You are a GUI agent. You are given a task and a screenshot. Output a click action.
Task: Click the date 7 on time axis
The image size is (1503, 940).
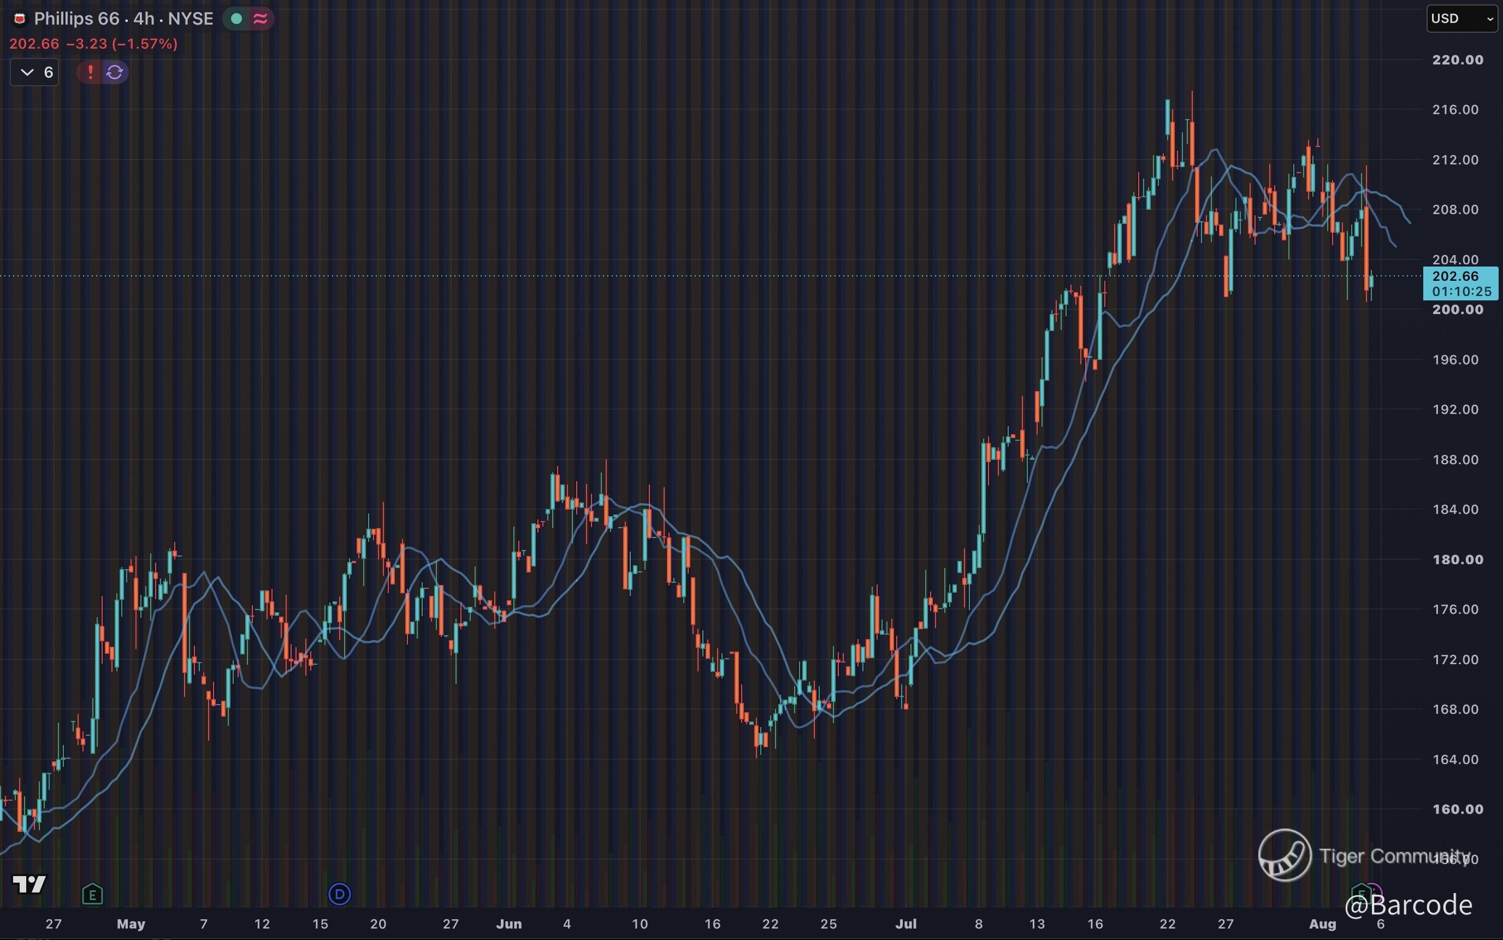pyautogui.click(x=203, y=924)
